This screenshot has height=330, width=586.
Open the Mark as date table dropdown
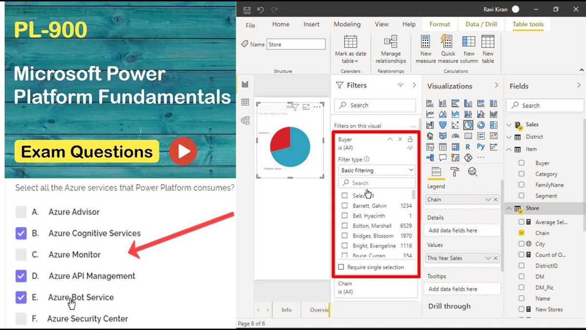click(x=350, y=49)
